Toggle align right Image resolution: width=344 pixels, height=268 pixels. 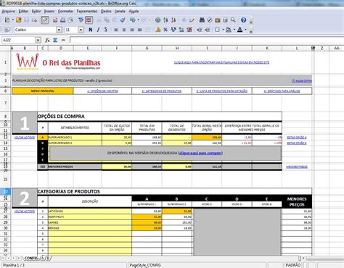[x=132, y=30]
